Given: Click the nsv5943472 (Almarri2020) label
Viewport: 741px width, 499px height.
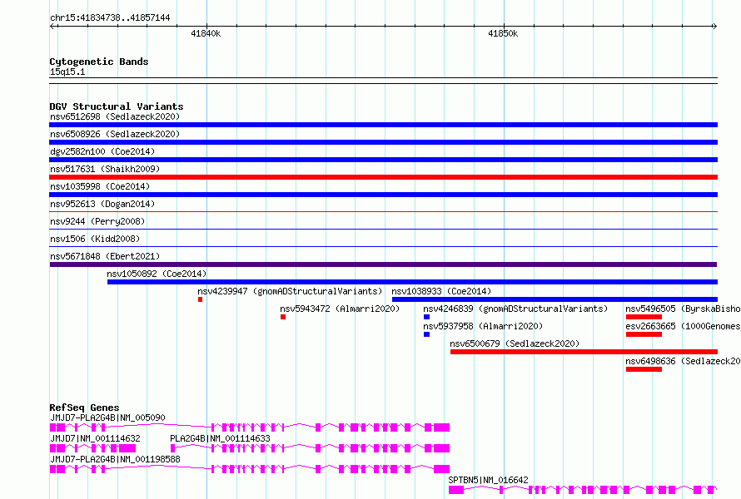Looking at the screenshot, I should point(340,309).
